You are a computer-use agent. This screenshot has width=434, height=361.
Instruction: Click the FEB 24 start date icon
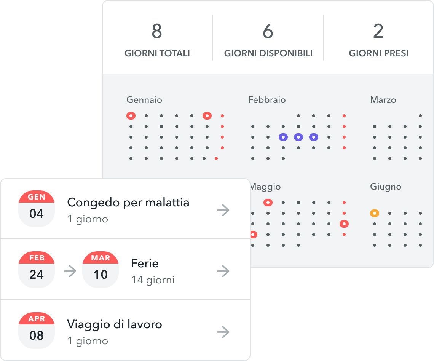point(37,270)
